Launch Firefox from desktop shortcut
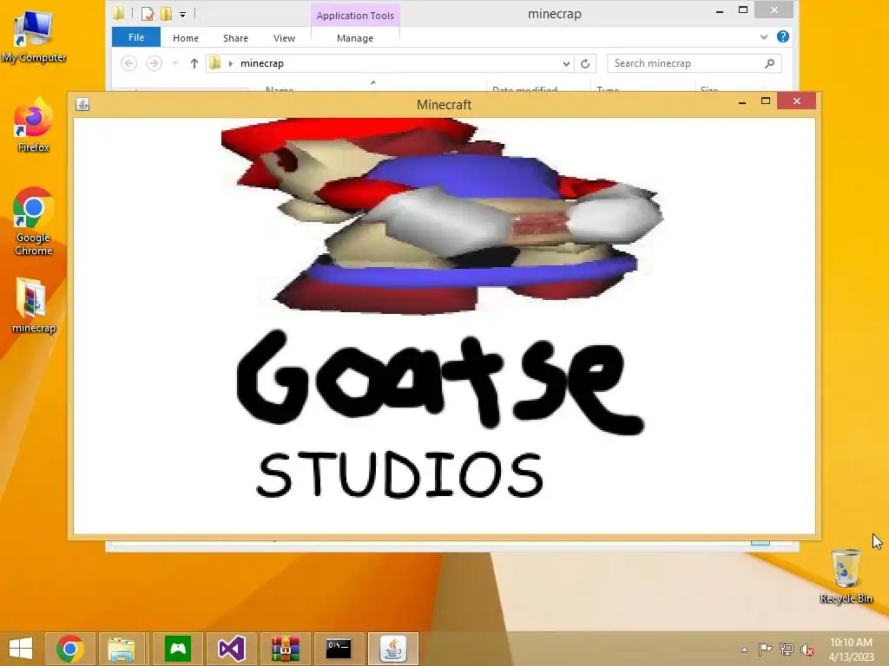The height and width of the screenshot is (666, 889). coord(34,125)
